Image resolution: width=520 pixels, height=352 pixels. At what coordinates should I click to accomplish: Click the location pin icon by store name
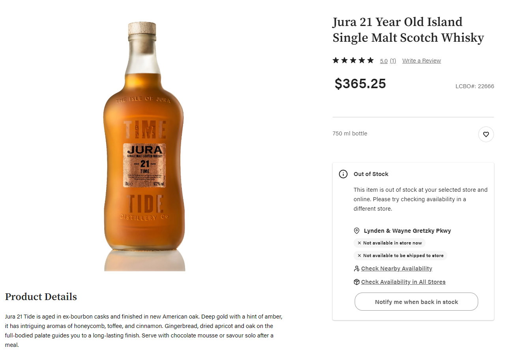pyautogui.click(x=357, y=231)
